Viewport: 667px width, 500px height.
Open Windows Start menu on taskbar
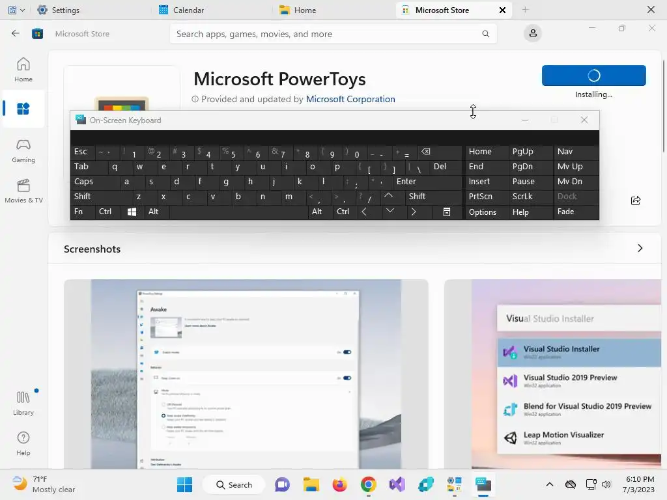(x=184, y=484)
